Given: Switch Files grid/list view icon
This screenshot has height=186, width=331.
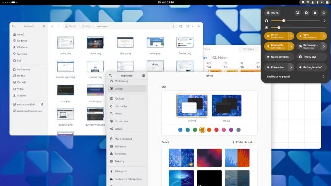Looking at the screenshot, I should (188, 26).
